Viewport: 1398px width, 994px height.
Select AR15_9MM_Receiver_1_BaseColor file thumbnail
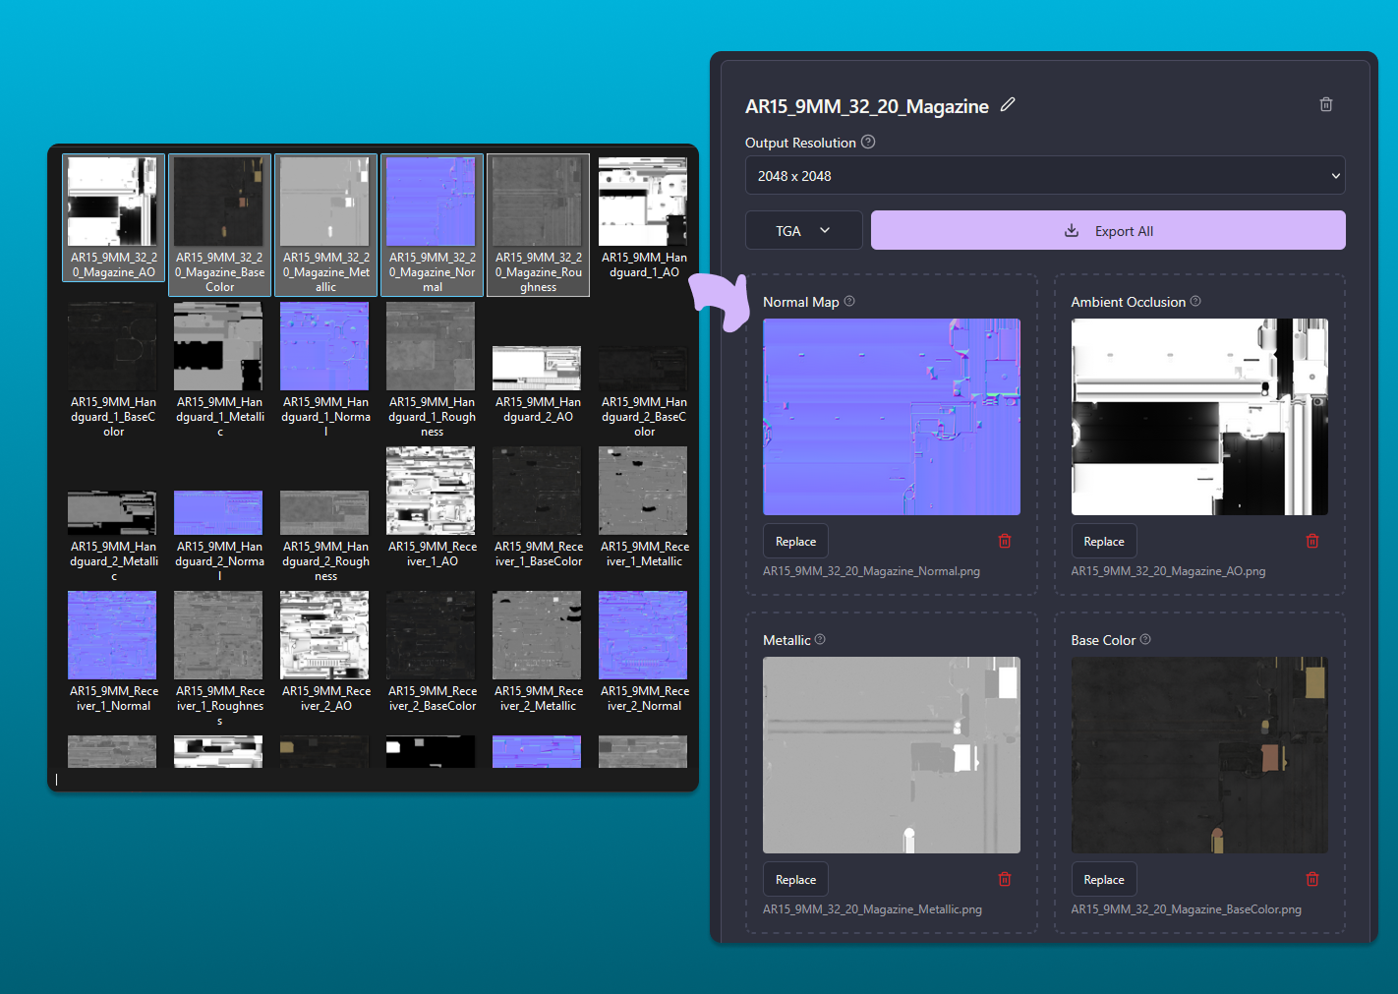pyautogui.click(x=537, y=491)
